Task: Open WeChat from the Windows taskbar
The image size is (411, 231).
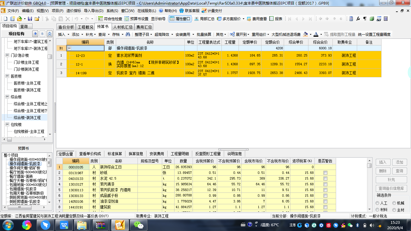Action: [x=139, y=224]
